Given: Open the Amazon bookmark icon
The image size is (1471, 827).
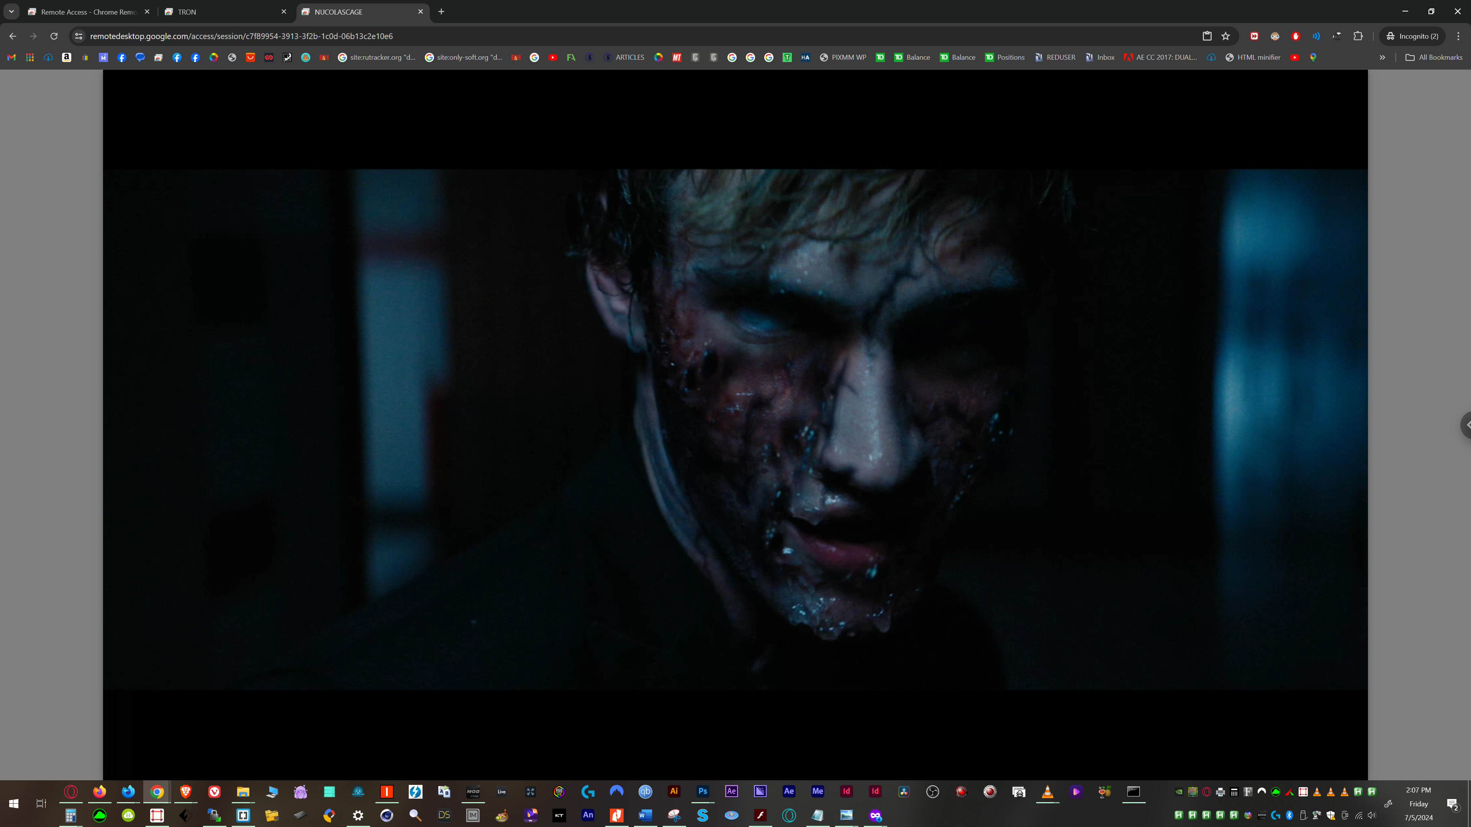Looking at the screenshot, I should click(67, 57).
